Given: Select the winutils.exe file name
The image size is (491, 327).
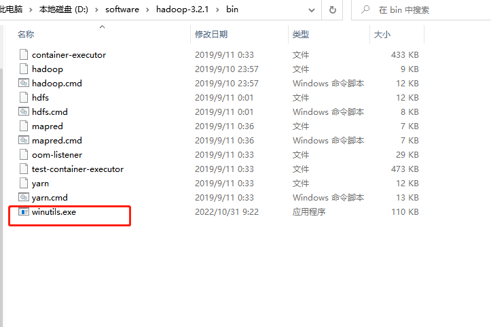Looking at the screenshot, I should pyautogui.click(x=54, y=212).
